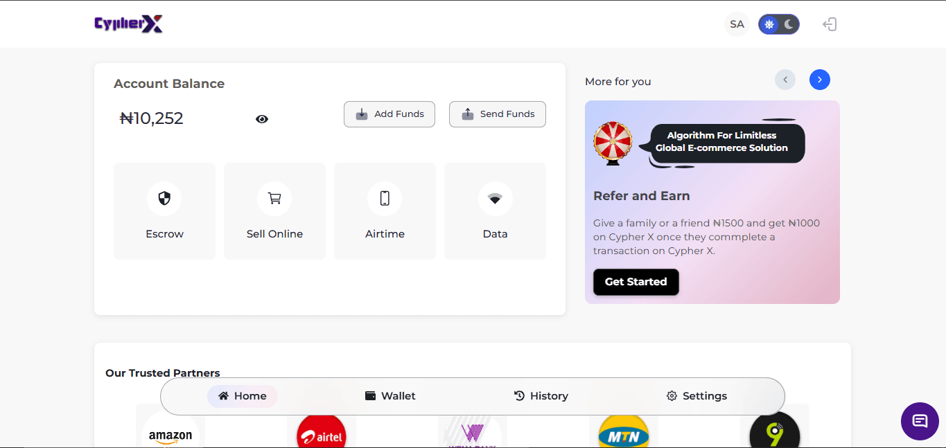Viewport: 946px width, 448px height.
Task: Click the logout icon in the header
Action: pos(830,24)
